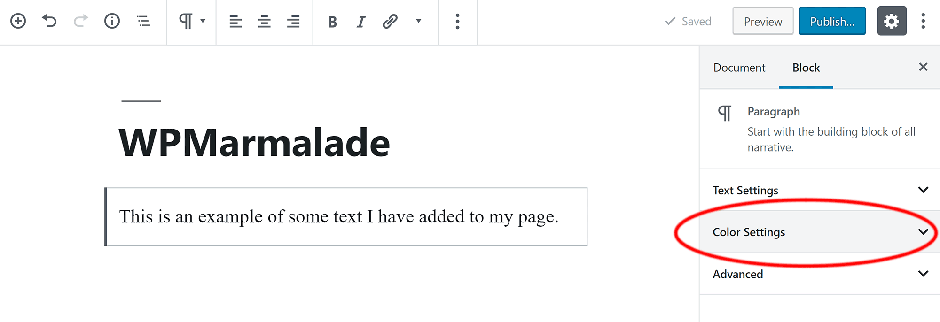Viewport: 940px width, 322px height.
Task: Align paragraph text right
Action: (x=292, y=21)
